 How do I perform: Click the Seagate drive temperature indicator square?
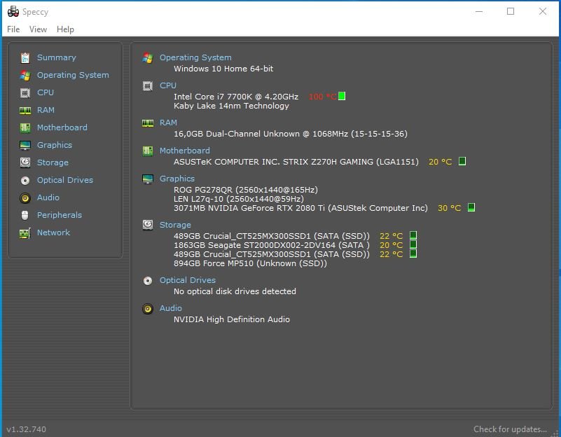(x=413, y=244)
